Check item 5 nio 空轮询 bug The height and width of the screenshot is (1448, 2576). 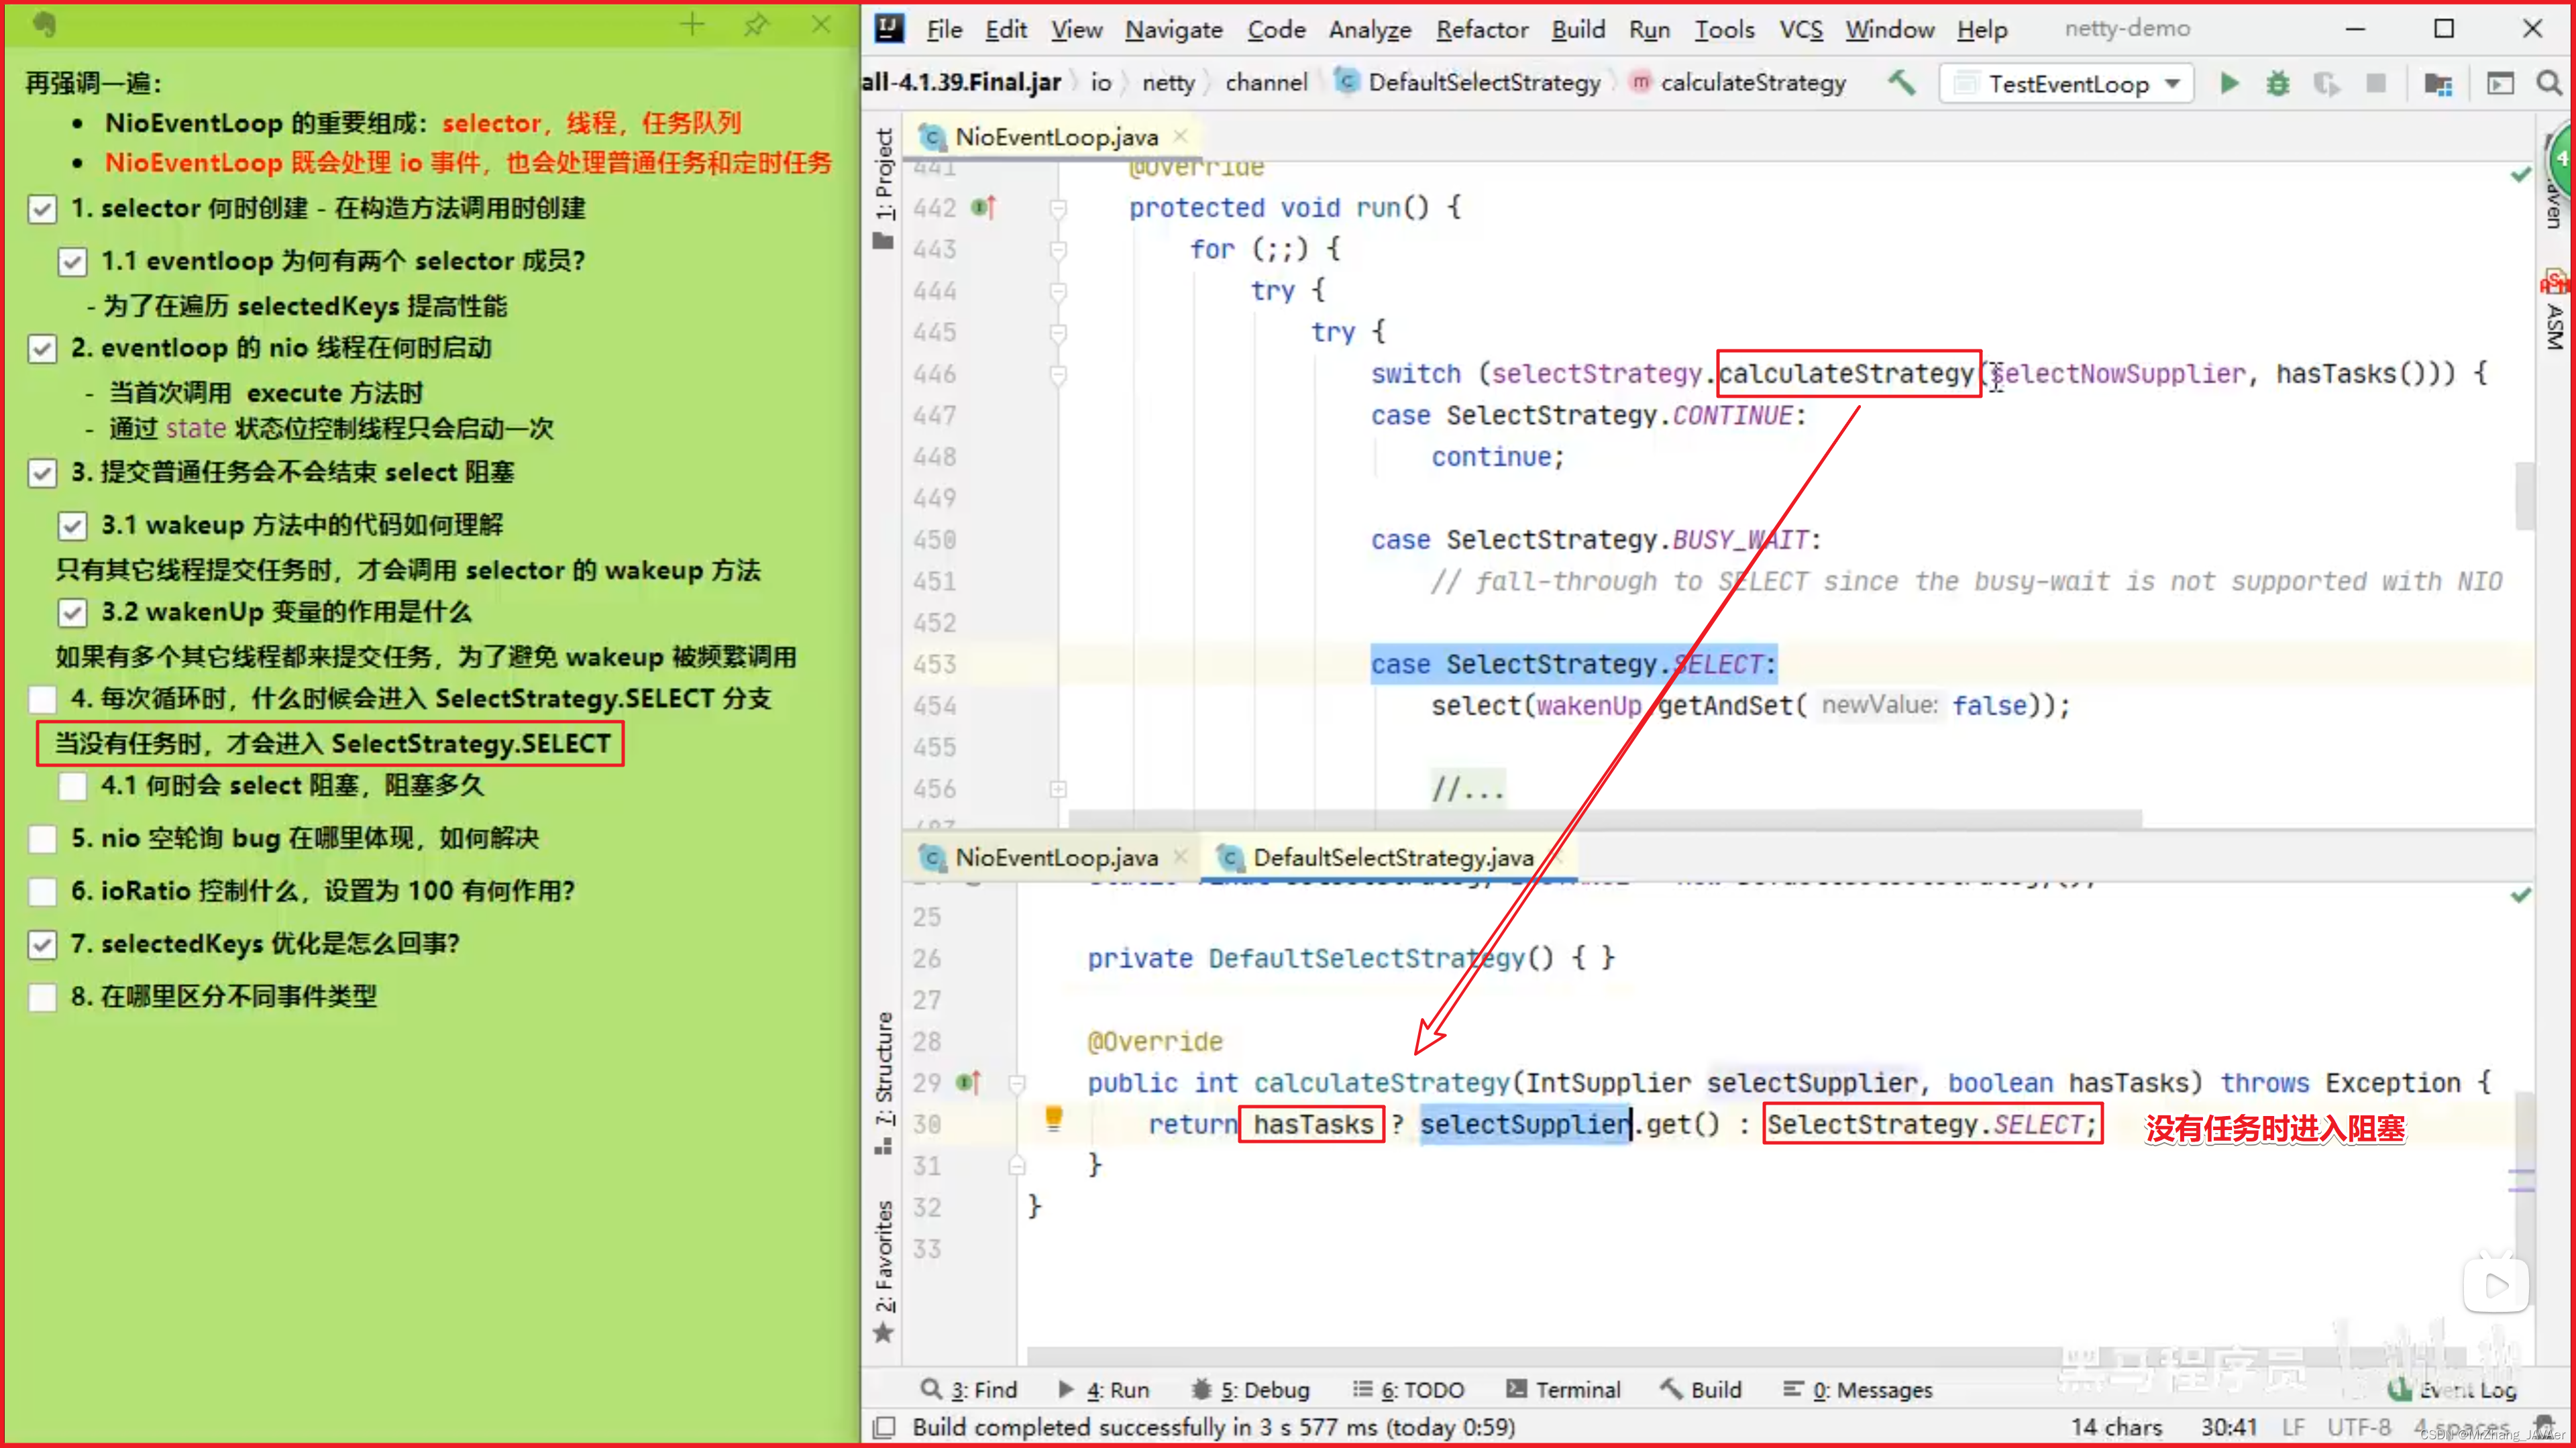pos(42,839)
